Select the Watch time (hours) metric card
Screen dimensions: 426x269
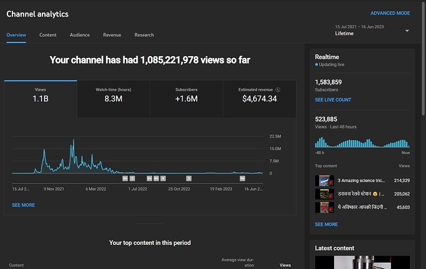pos(113,99)
